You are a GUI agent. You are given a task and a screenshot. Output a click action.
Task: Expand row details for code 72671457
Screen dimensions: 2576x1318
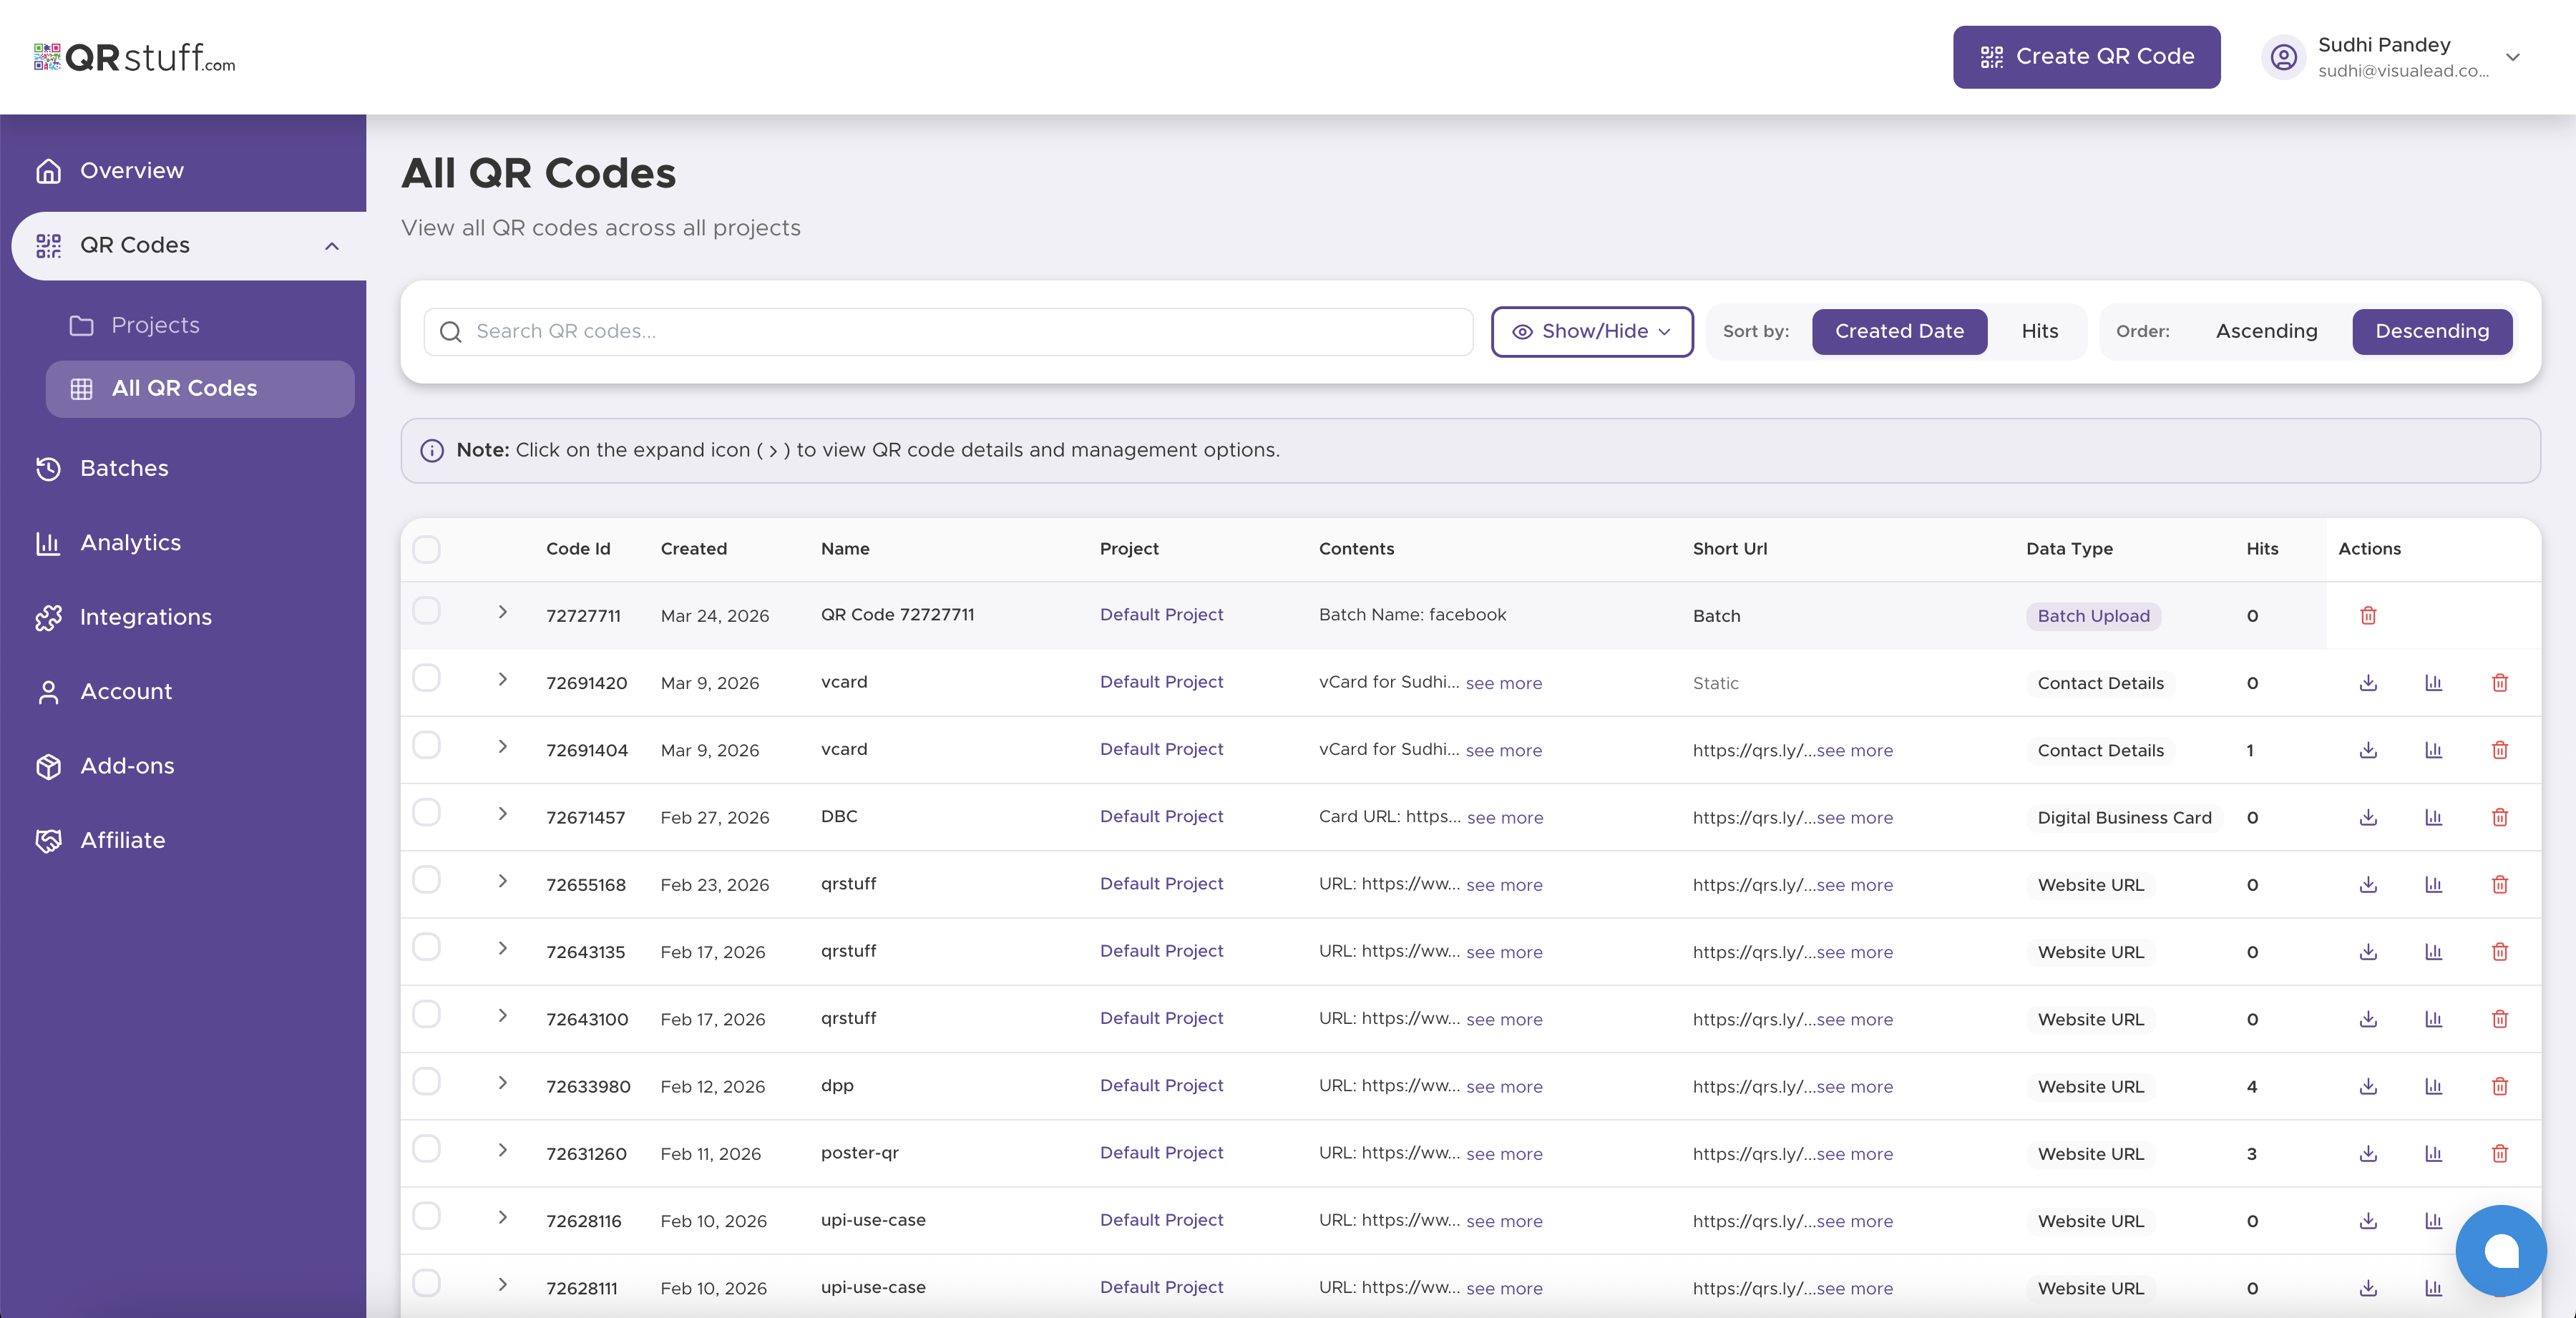pyautogui.click(x=503, y=814)
